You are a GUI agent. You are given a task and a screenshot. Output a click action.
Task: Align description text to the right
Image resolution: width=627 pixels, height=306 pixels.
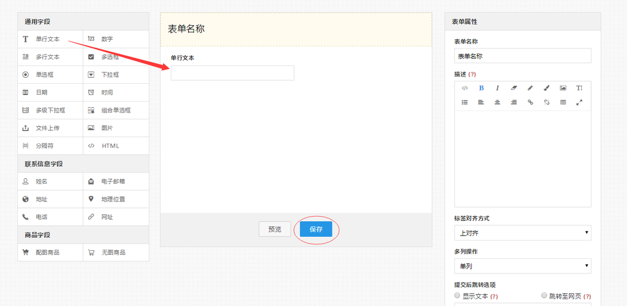[x=514, y=102]
